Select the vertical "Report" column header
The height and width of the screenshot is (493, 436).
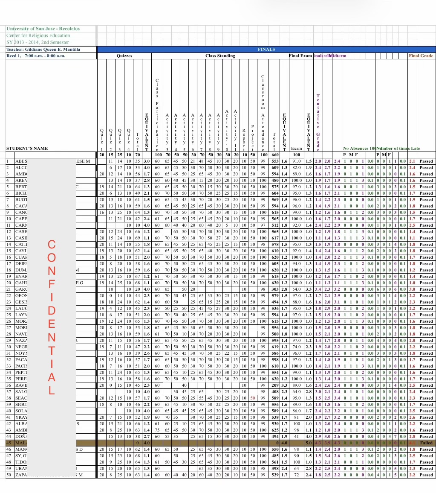coord(244,140)
